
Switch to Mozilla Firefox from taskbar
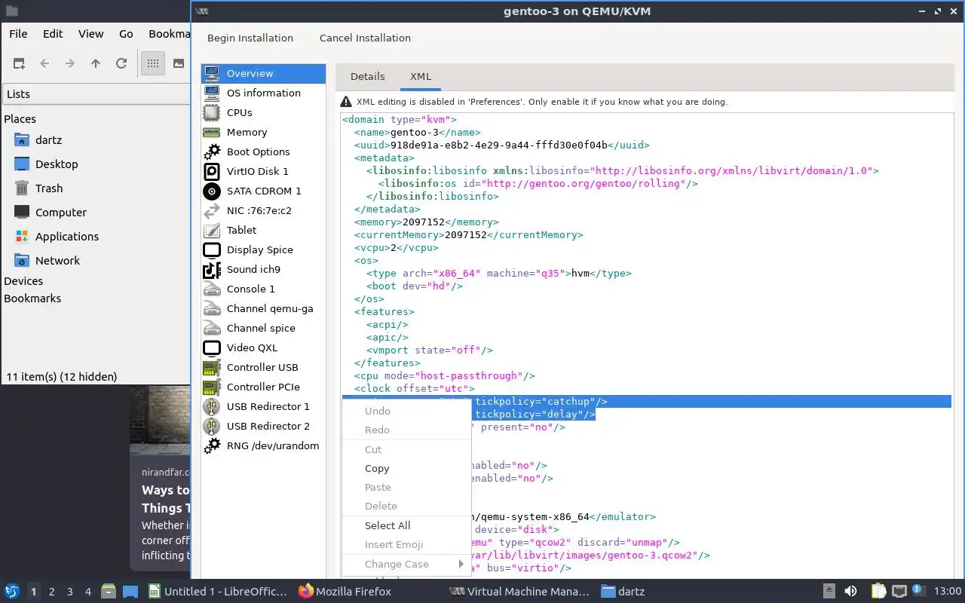pyautogui.click(x=346, y=592)
